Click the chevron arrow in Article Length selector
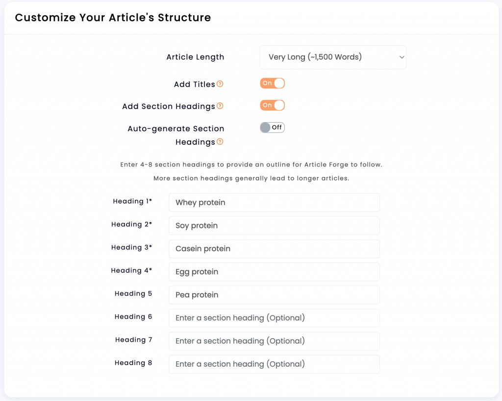Screen dimensions: 502x401 [402, 57]
